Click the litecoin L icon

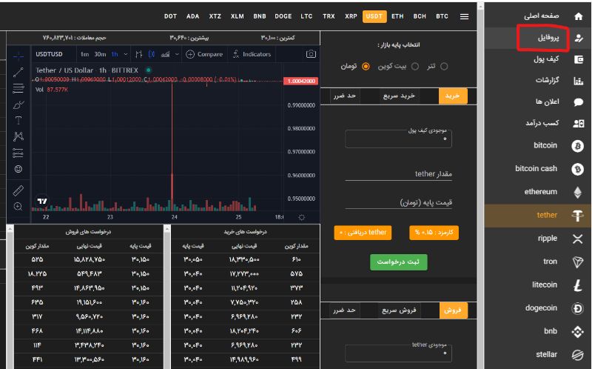pos(578,285)
